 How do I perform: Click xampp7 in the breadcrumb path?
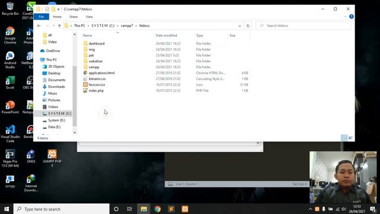[127, 26]
